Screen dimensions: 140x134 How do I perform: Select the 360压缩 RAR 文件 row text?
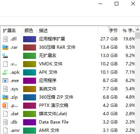pyautogui.click(x=57, y=47)
